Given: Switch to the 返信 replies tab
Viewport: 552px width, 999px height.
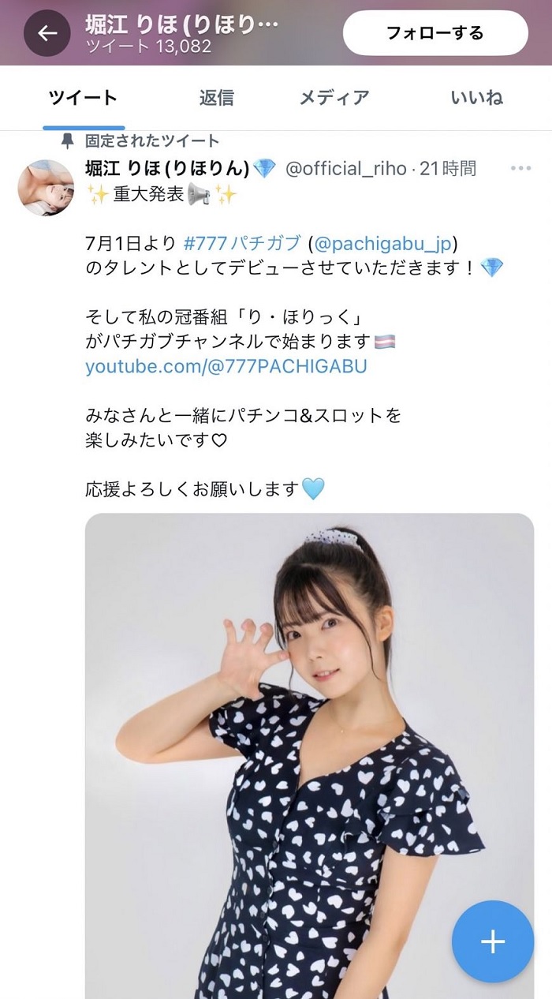Looking at the screenshot, I should (x=217, y=98).
